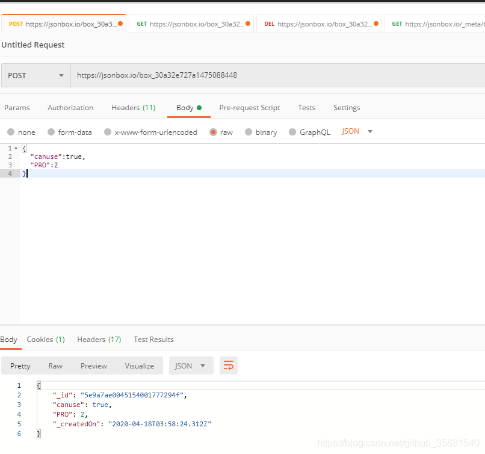
Task: Open the Test Results tab
Action: pyautogui.click(x=153, y=339)
